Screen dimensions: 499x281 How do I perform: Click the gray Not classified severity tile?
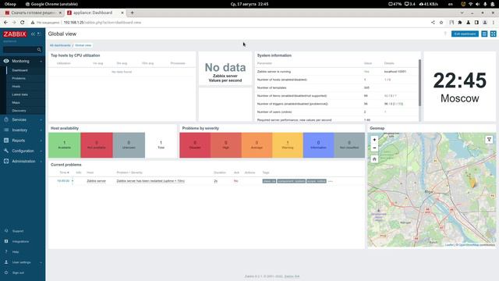349,145
